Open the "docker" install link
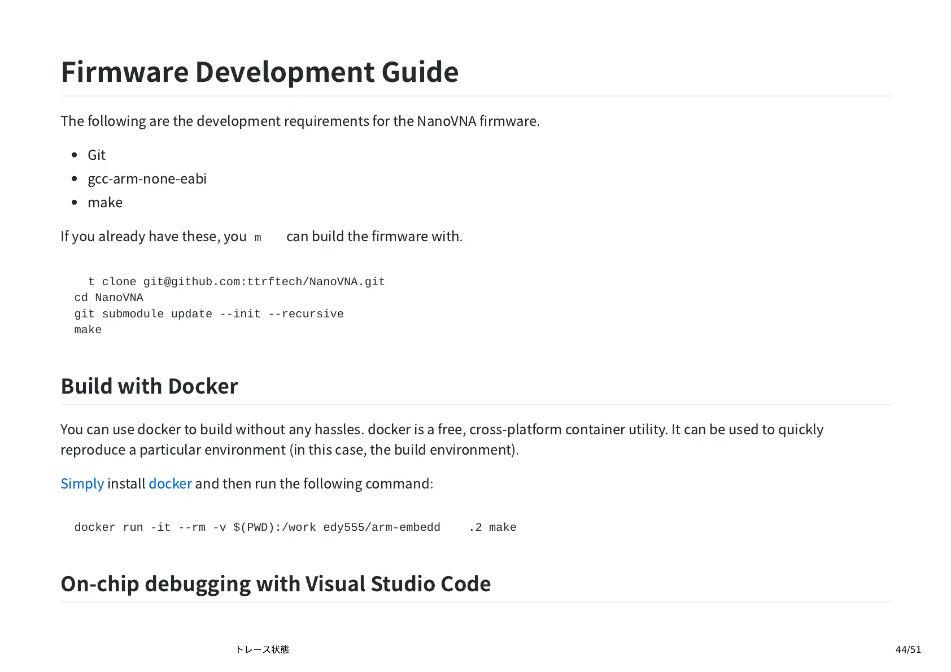 click(170, 484)
